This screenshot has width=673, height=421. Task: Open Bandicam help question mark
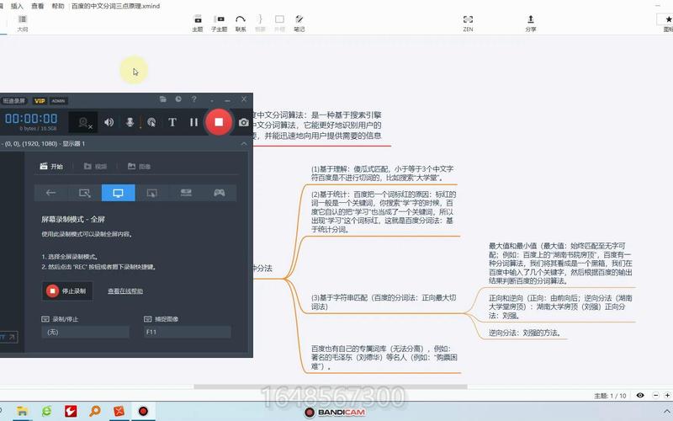(x=194, y=99)
